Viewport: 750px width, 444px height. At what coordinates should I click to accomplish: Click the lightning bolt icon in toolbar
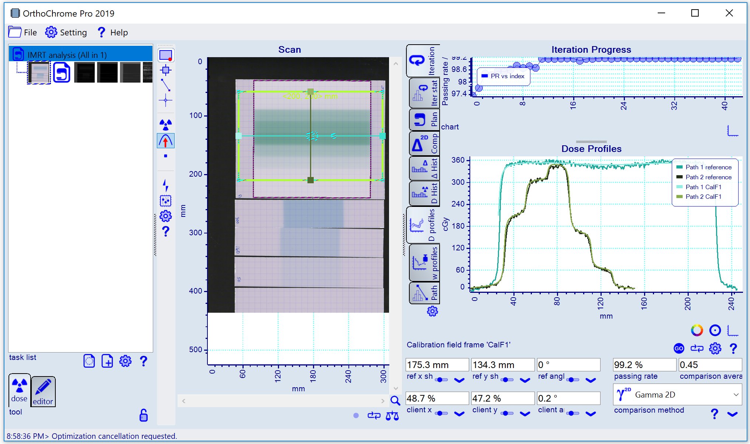click(166, 185)
